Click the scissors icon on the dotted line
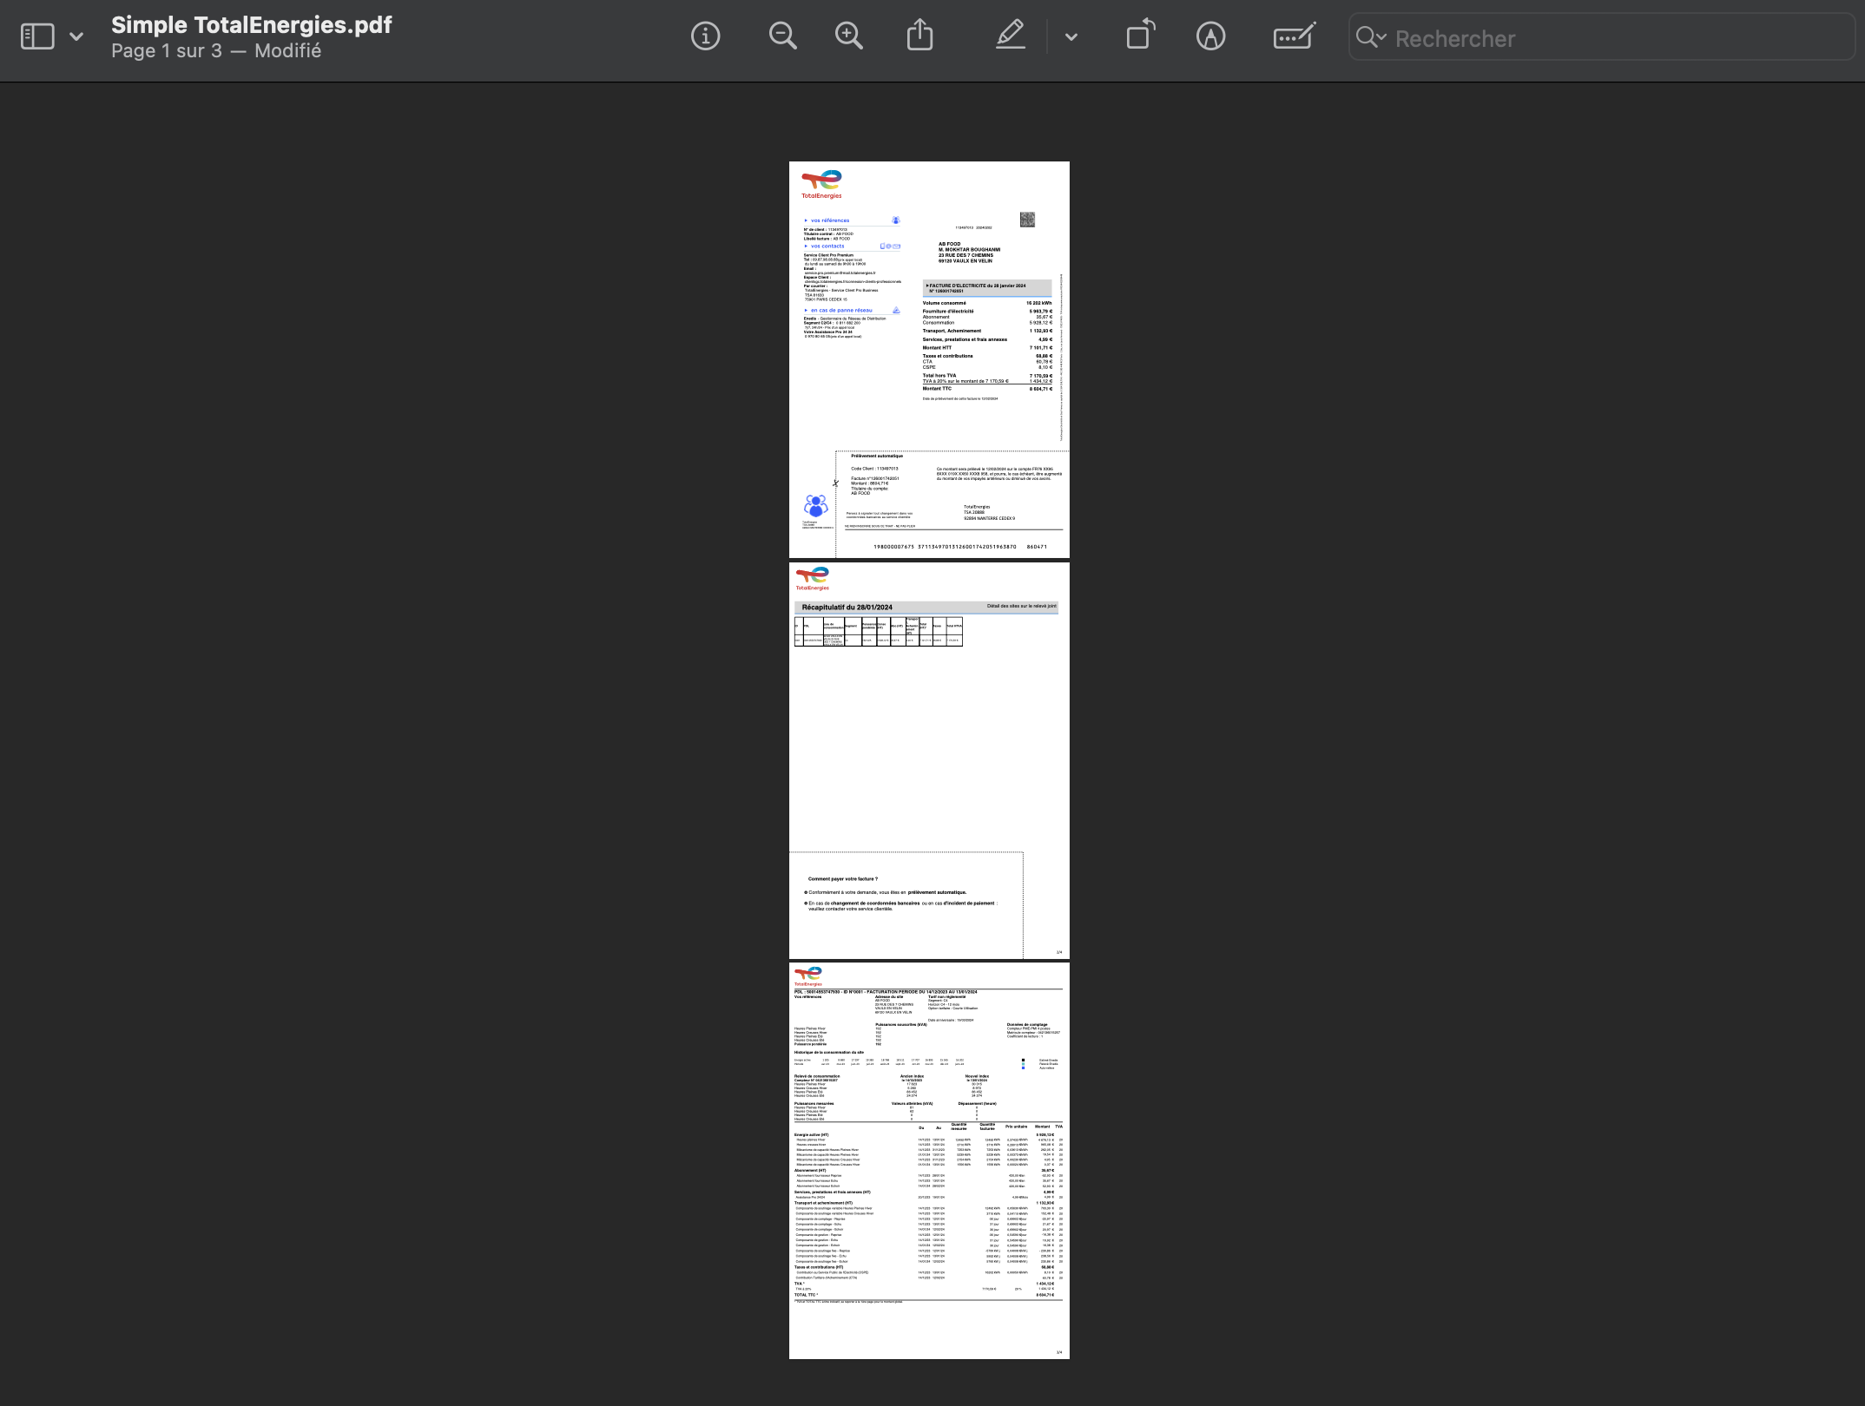1865x1406 pixels. [835, 483]
